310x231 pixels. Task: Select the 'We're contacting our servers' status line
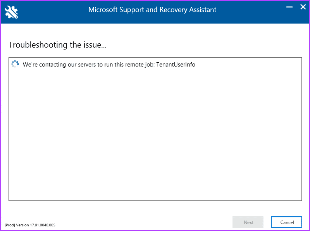click(x=109, y=65)
